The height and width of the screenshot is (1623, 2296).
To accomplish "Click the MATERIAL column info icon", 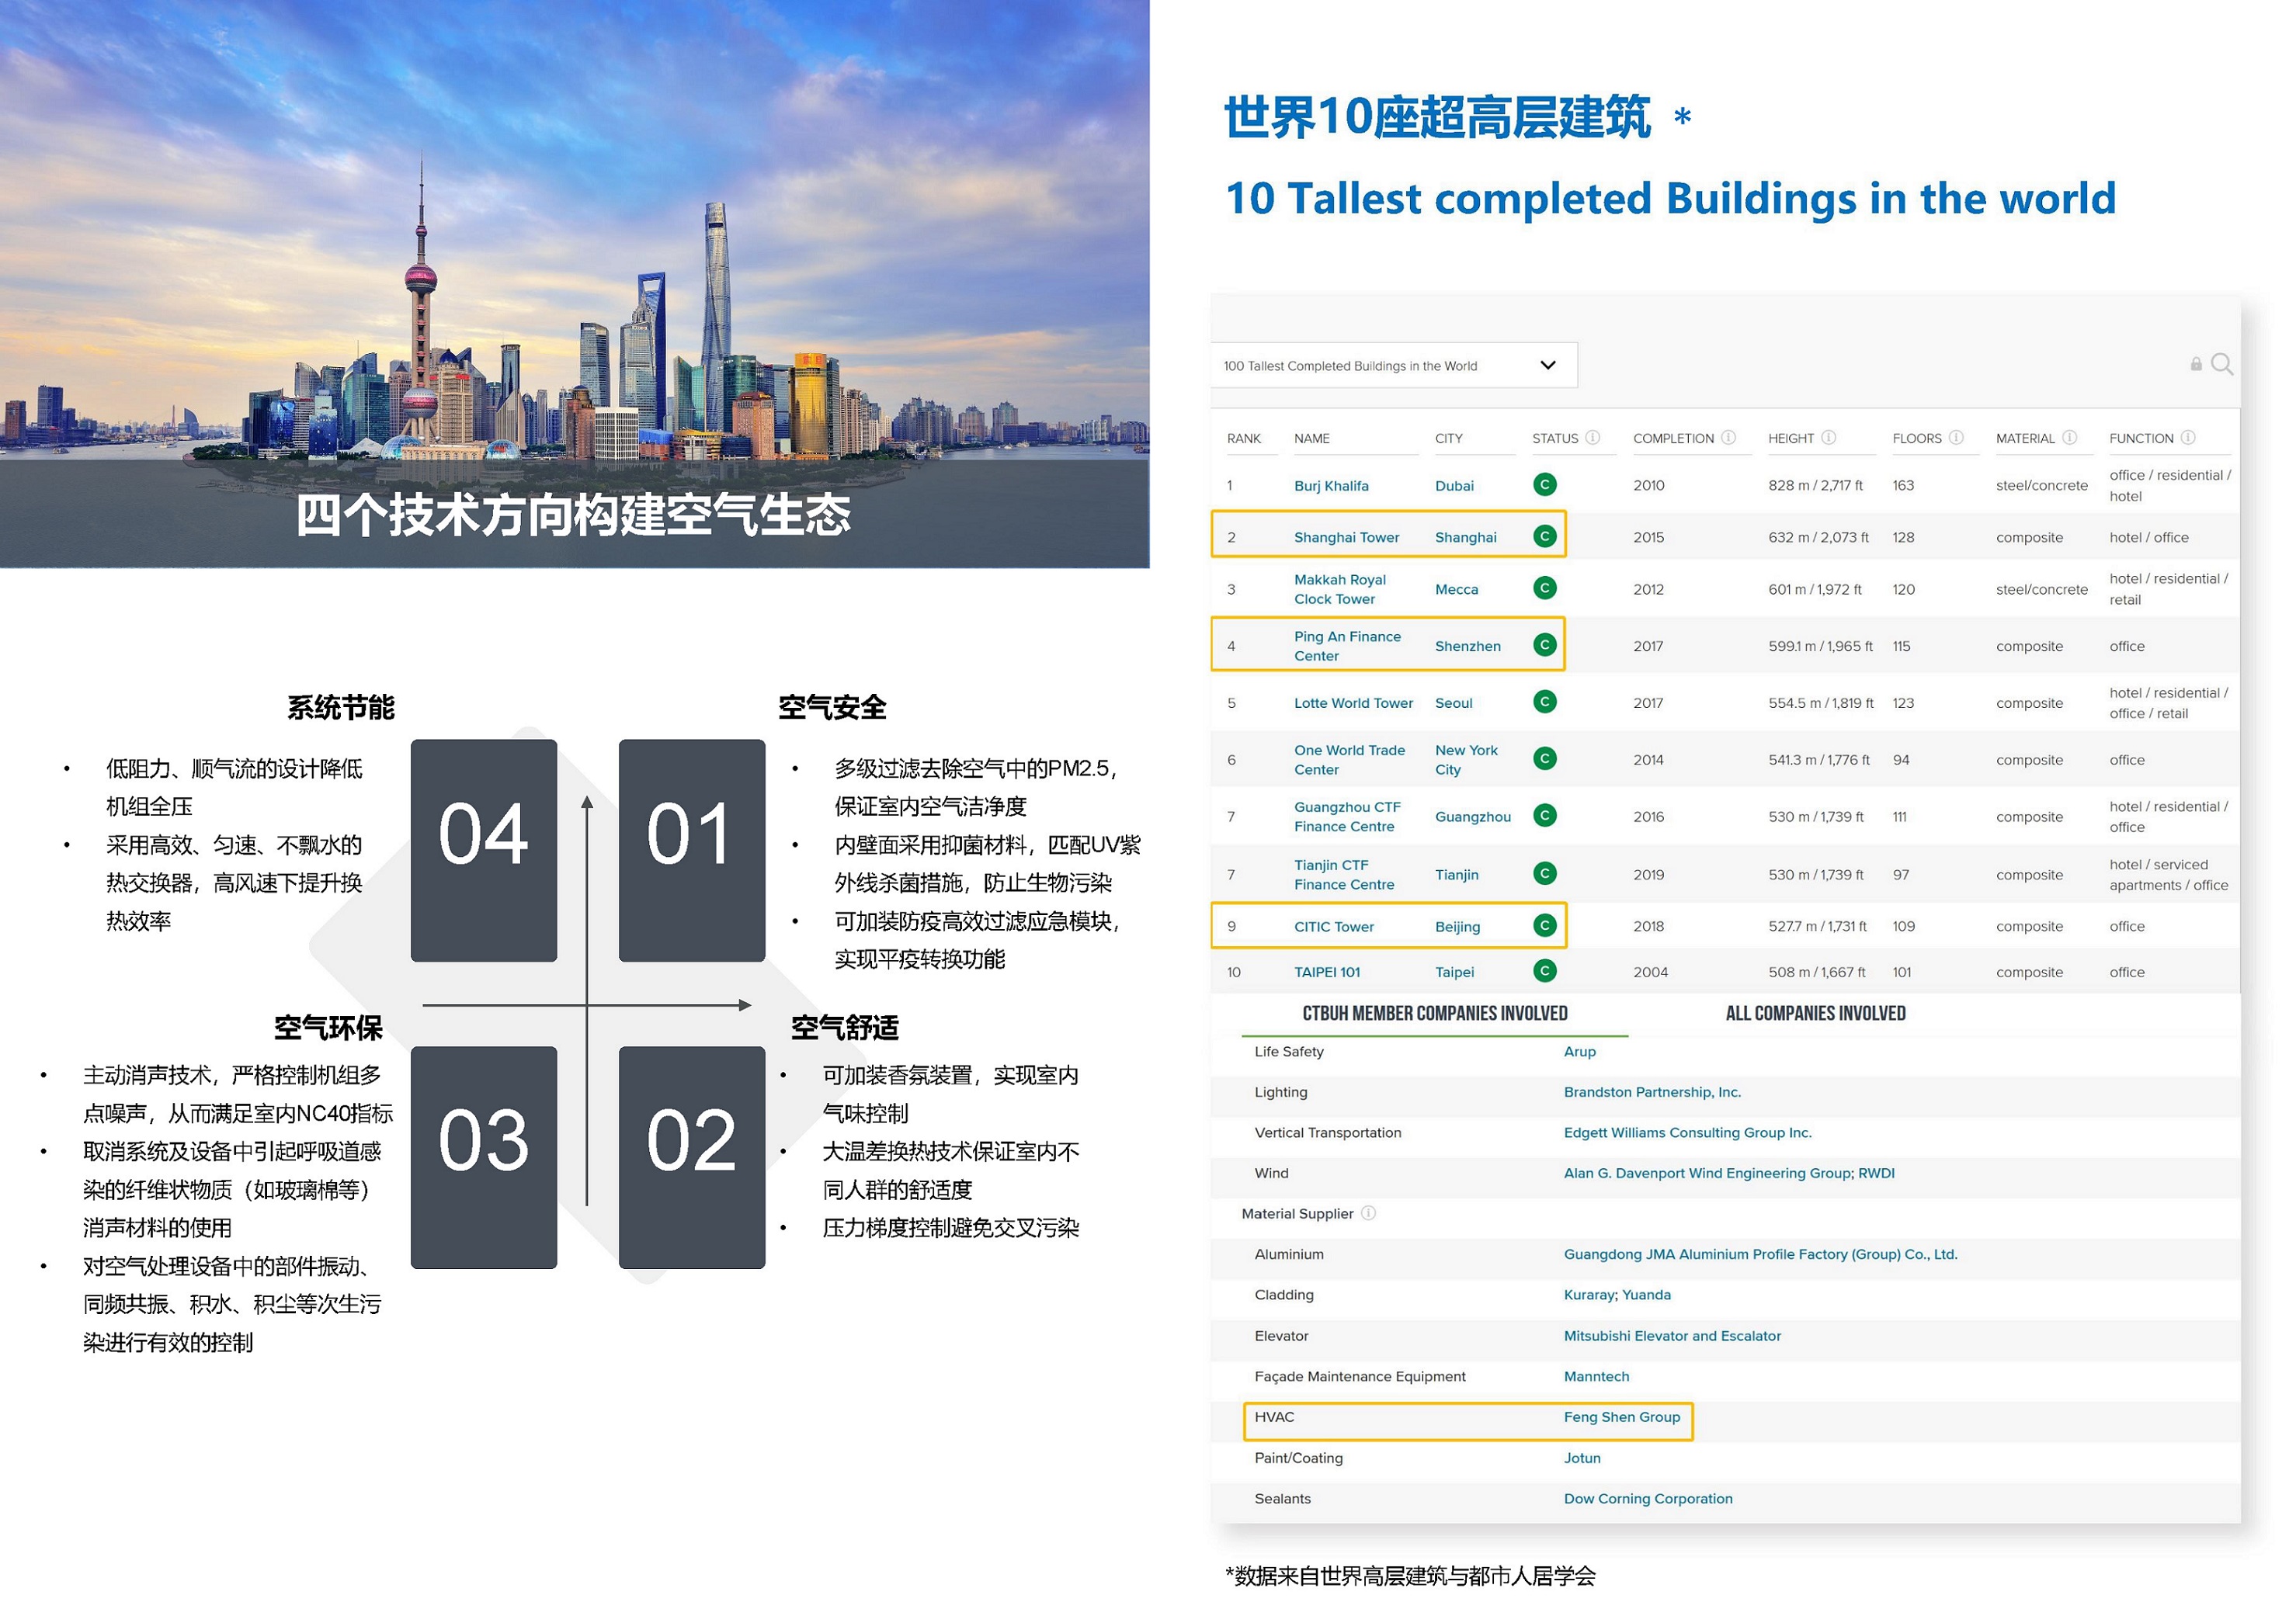I will (2069, 438).
